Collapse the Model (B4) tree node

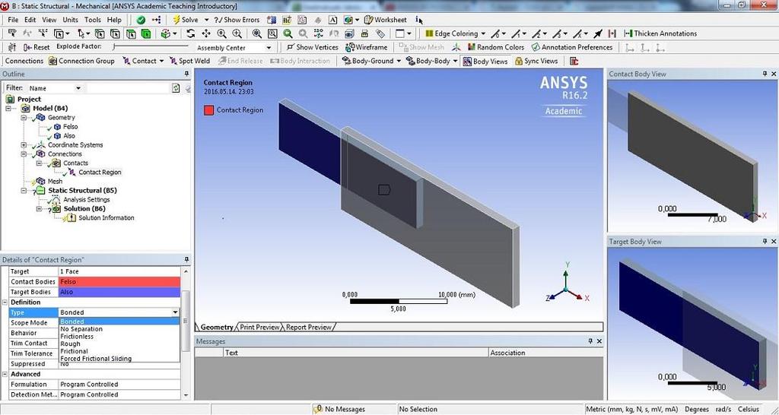pyautogui.click(x=9, y=108)
